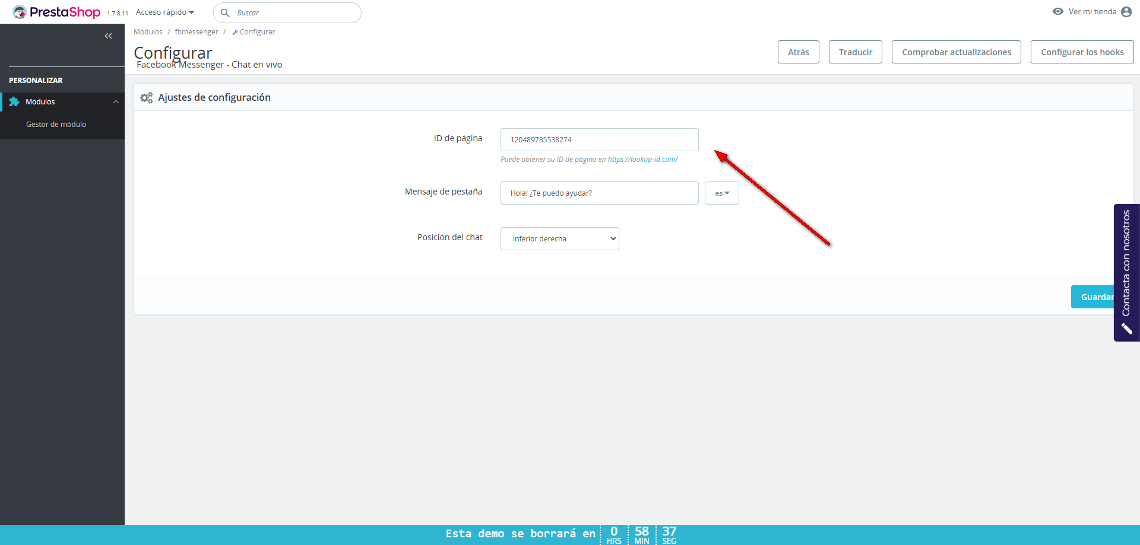Go to the Modulos breadcrumb
Image resolution: width=1140 pixels, height=545 pixels.
[x=148, y=32]
